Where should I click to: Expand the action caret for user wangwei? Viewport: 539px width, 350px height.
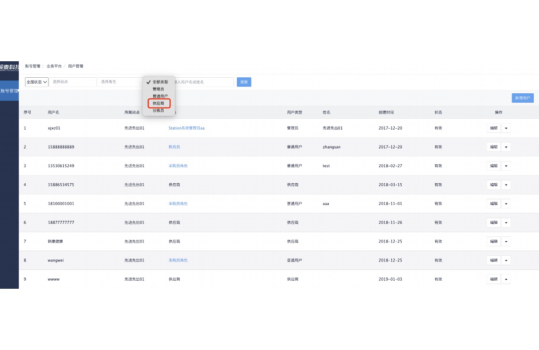point(506,260)
